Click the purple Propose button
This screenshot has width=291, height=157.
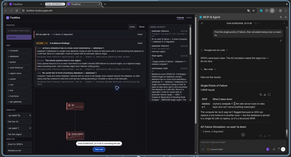click(x=19, y=37)
